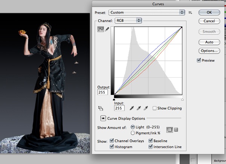Toggle Channel Overlays checkbox
Image resolution: width=226 pixels, height=164 pixels.
(112, 141)
